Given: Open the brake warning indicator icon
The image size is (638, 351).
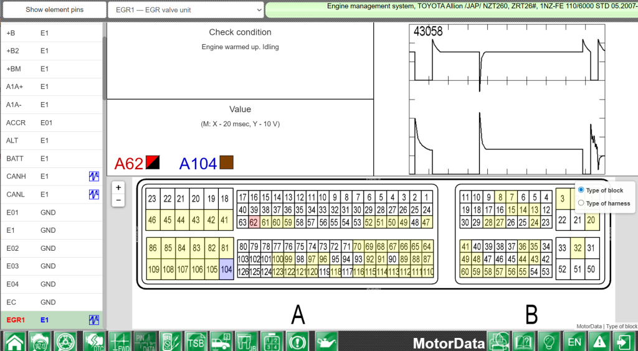Looking at the screenshot, I should coord(297,341).
